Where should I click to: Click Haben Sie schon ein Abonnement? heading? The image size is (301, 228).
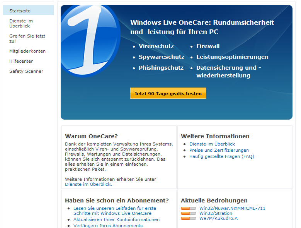[x=117, y=201]
